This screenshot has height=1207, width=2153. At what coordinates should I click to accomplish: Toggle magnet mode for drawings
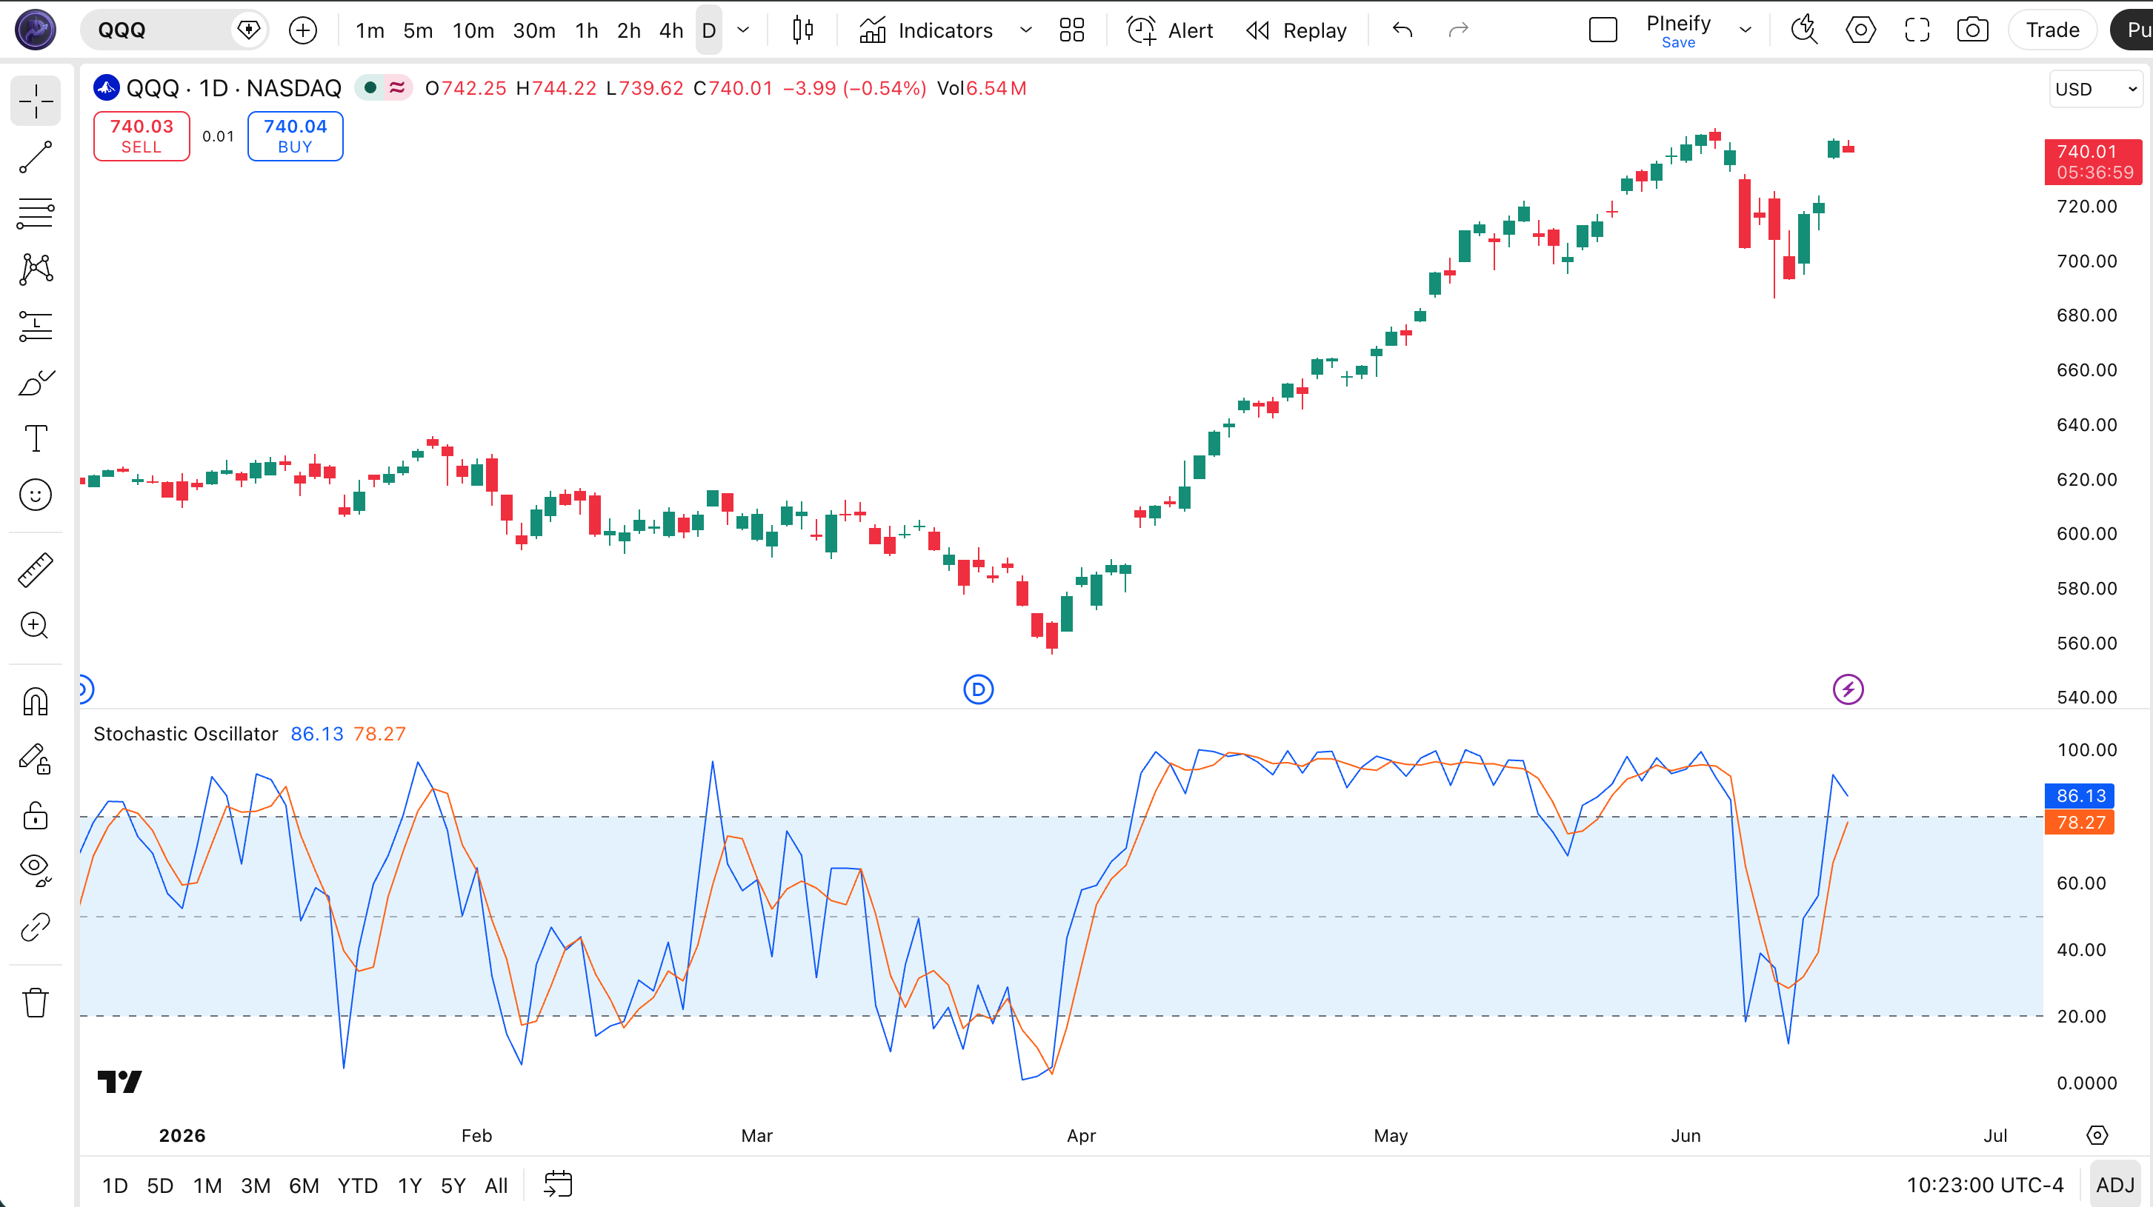point(35,702)
